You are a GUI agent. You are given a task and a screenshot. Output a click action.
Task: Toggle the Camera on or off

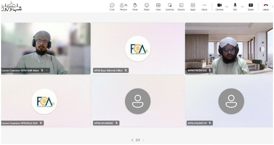pos(219,6)
